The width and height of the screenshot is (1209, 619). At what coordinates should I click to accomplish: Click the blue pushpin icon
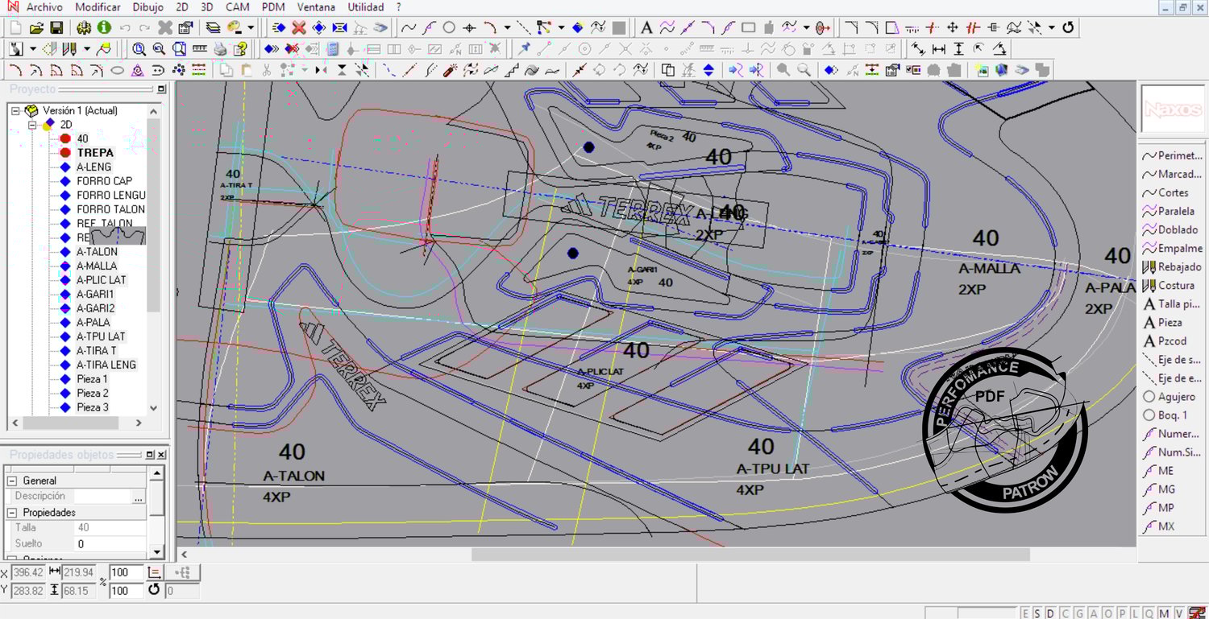click(524, 49)
